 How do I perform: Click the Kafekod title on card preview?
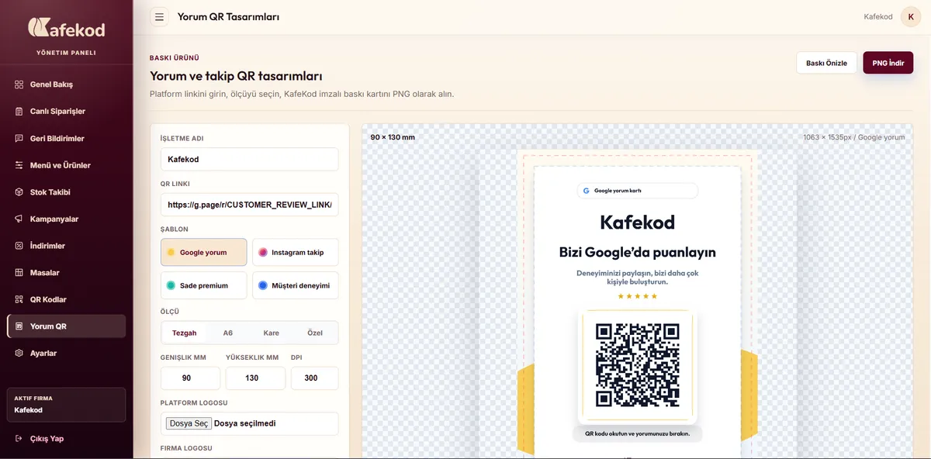tap(638, 223)
